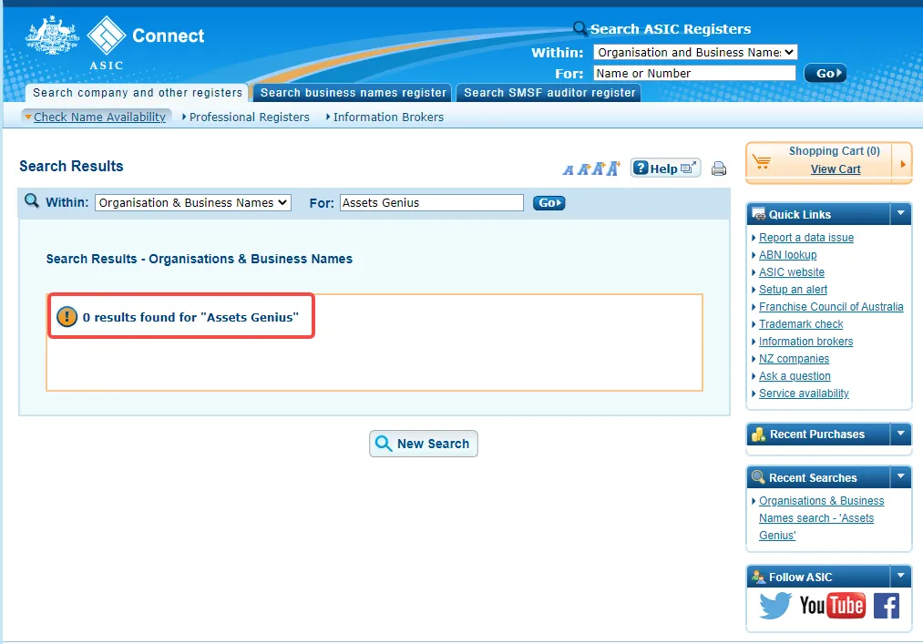Open Setup an alert link
Viewport: 923px width, 644px height.
click(793, 289)
